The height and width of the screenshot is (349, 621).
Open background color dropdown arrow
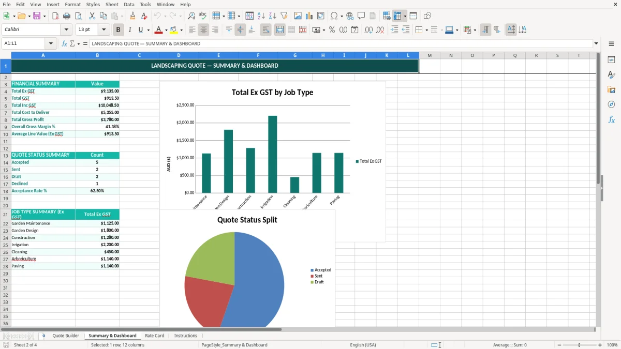[x=181, y=30]
